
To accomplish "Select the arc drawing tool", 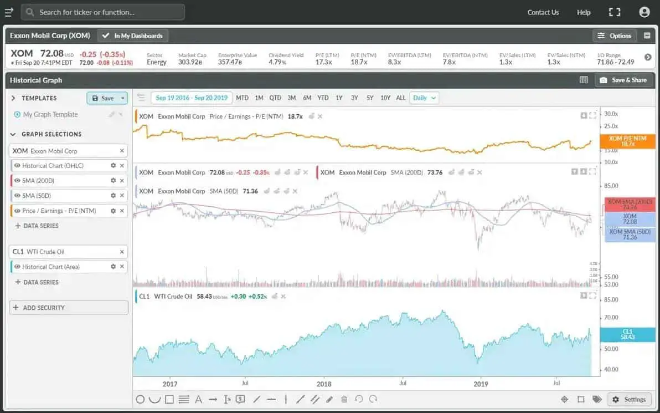I will click(x=154, y=400).
